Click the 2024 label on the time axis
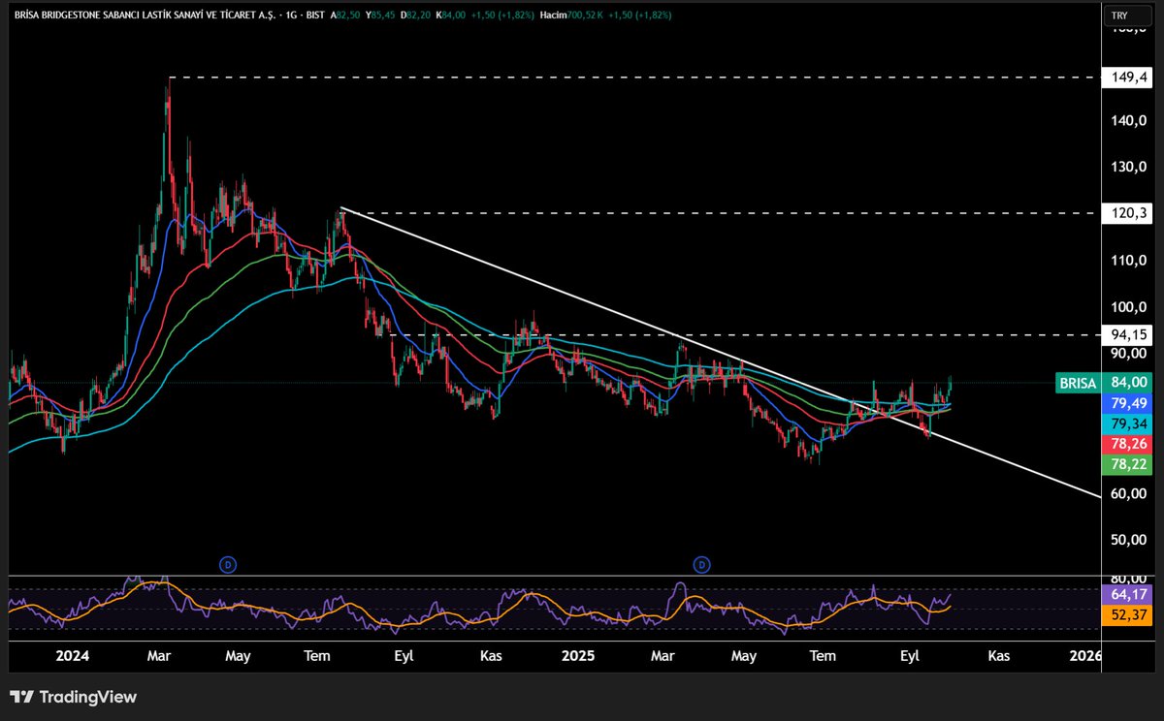The height and width of the screenshot is (721, 1164). 72,656
